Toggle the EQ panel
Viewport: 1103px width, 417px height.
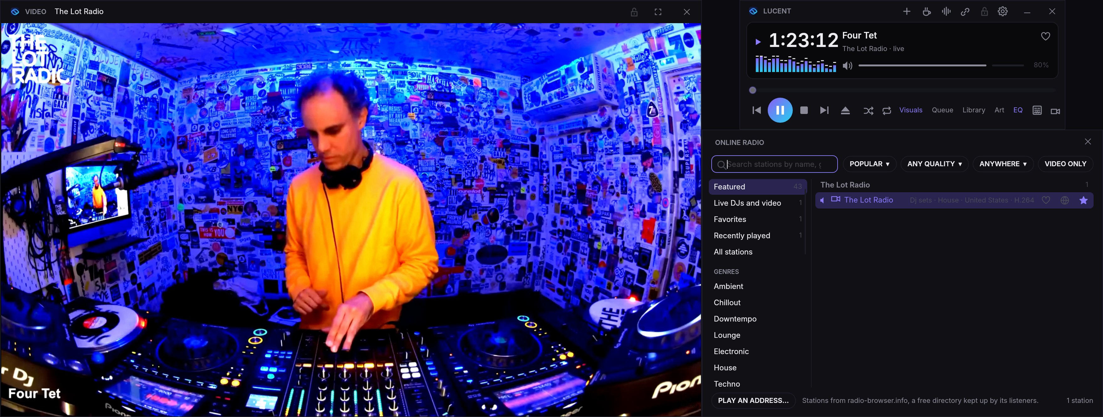click(x=1017, y=110)
